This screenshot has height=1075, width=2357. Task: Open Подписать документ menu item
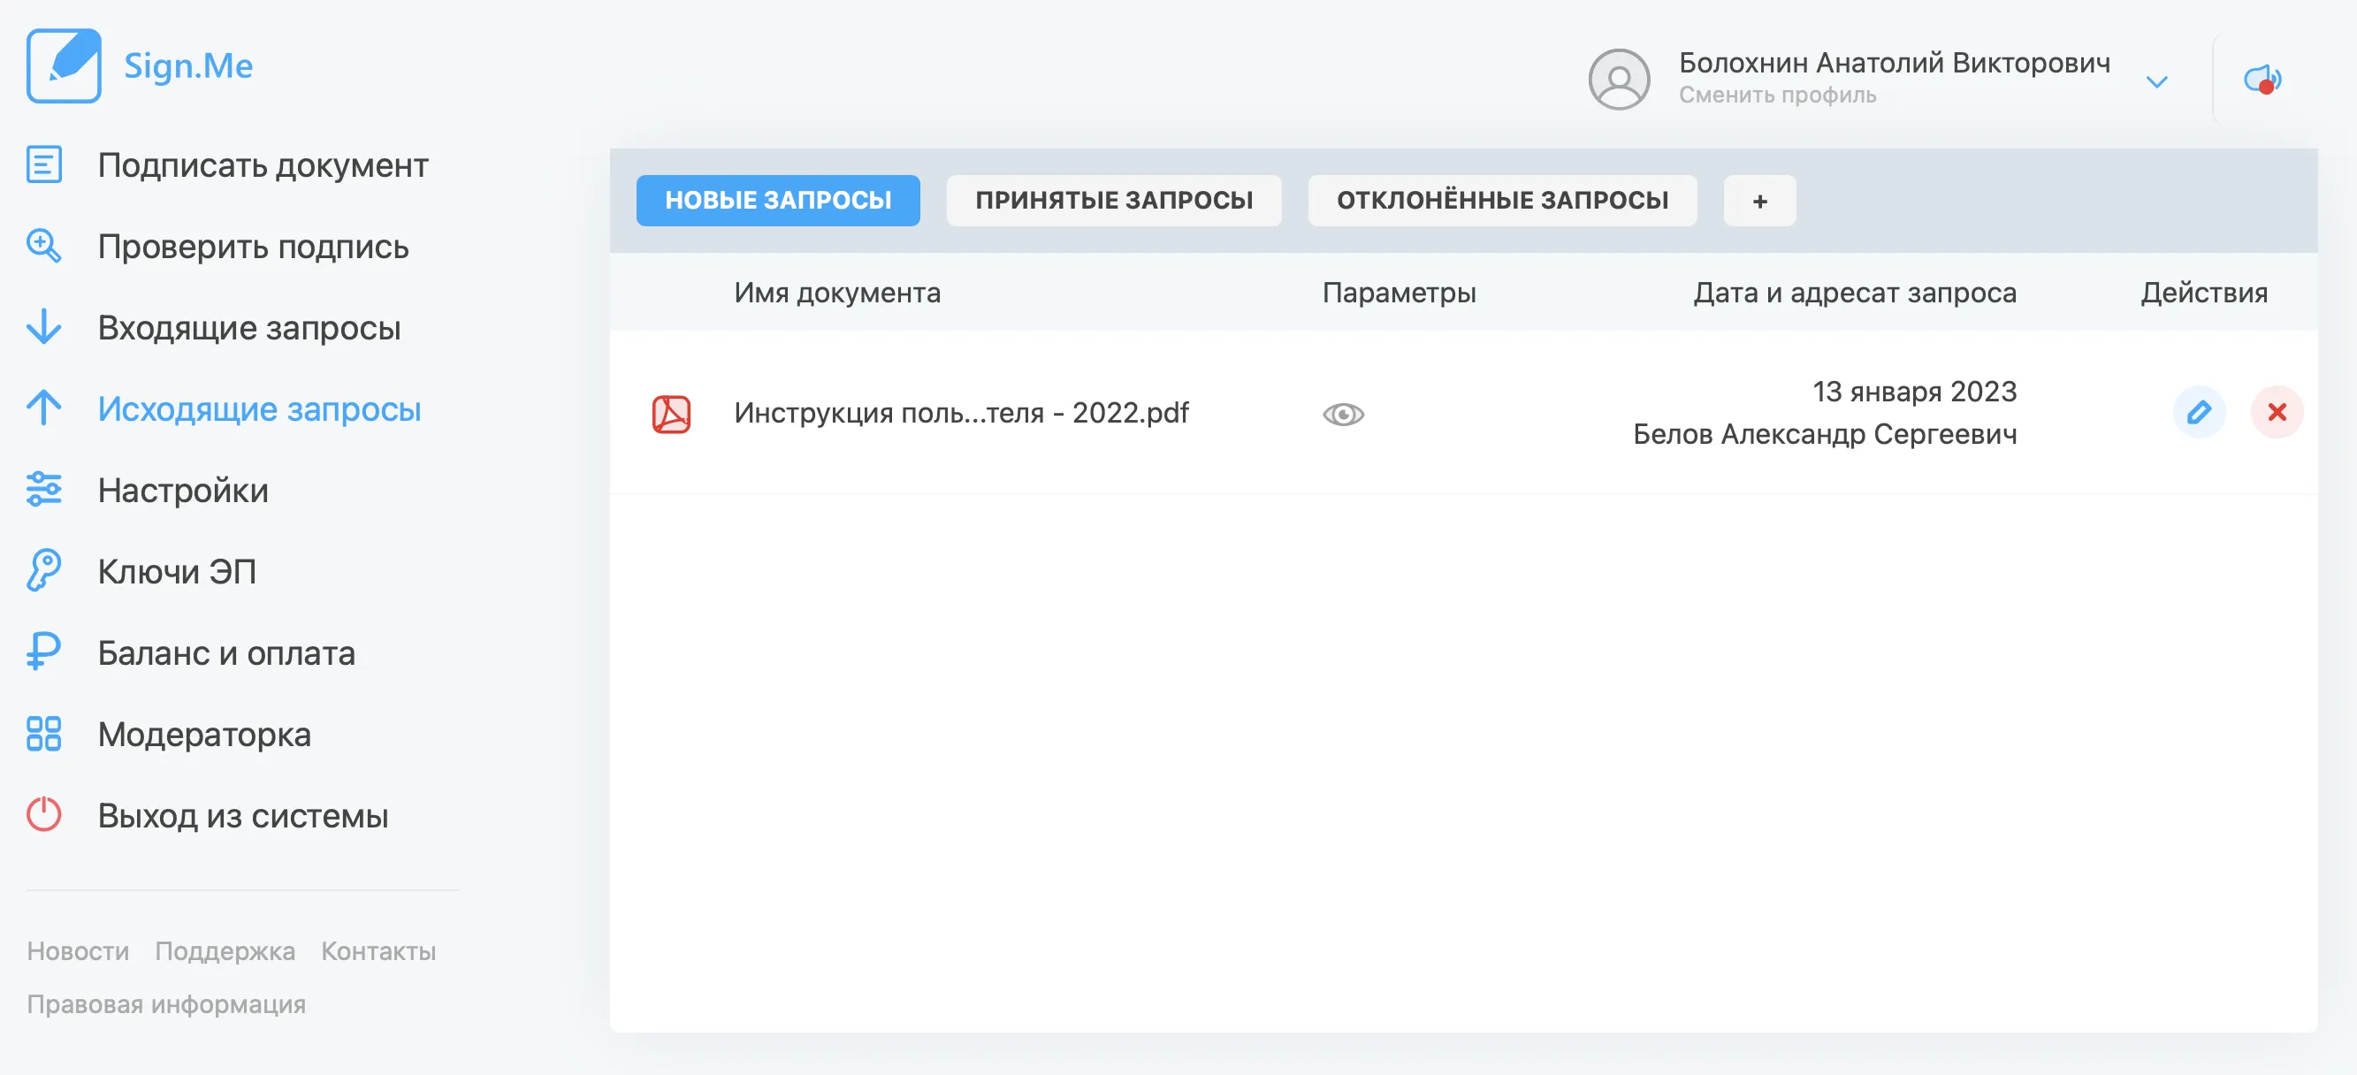pos(263,165)
